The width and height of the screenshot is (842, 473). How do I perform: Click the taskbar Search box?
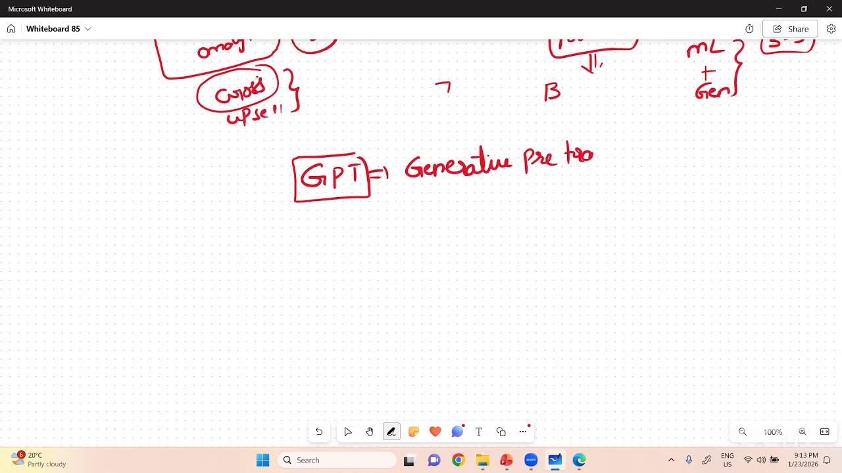[x=337, y=460]
